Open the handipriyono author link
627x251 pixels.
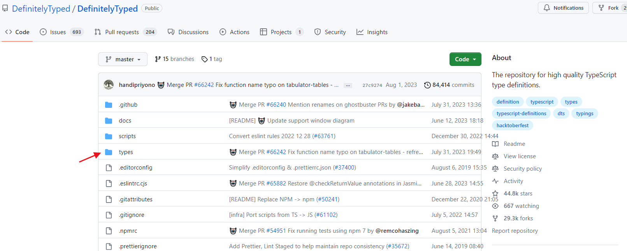pos(137,85)
